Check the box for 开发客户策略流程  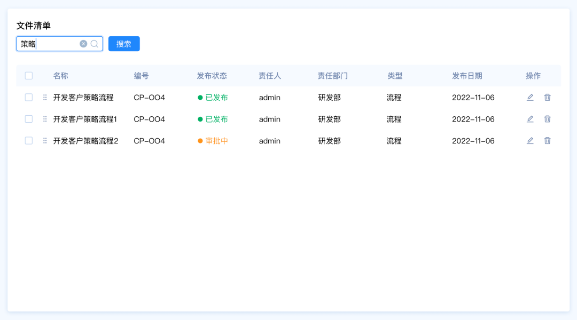29,98
